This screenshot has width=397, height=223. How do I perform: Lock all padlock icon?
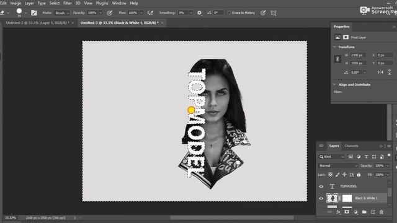[x=359, y=175]
